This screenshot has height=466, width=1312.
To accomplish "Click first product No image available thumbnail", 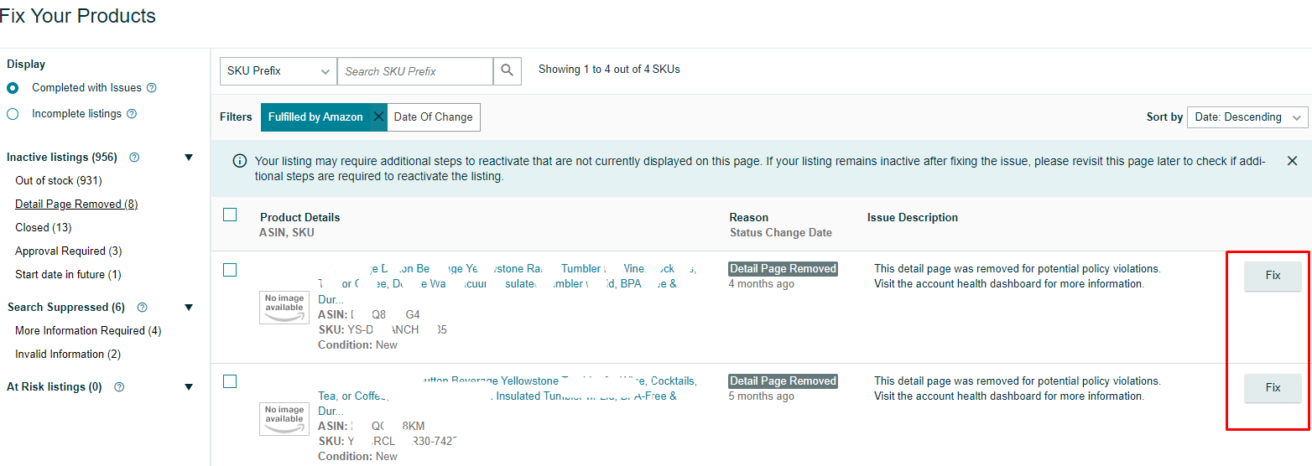I will tap(284, 308).
